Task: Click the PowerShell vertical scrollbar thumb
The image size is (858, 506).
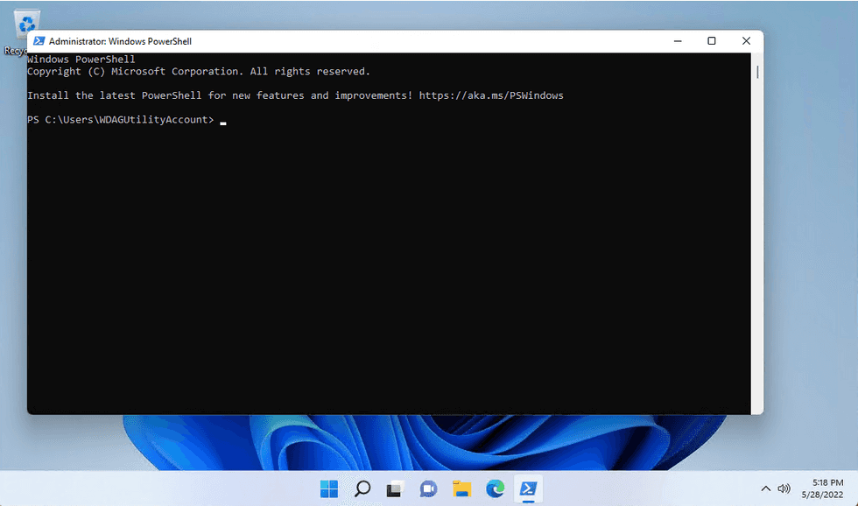Action: click(x=757, y=74)
